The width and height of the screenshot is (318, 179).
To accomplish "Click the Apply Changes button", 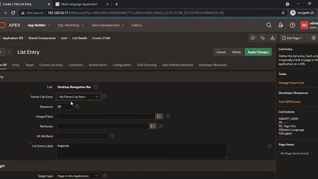I will point(258,52).
